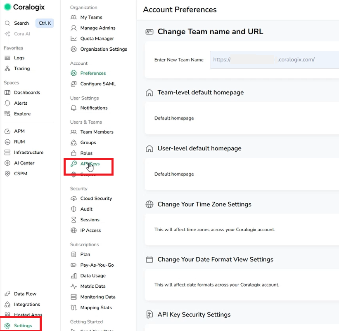Click the Notifications bell icon
Image resolution: width=339 pixels, height=331 pixels.
coord(73,108)
